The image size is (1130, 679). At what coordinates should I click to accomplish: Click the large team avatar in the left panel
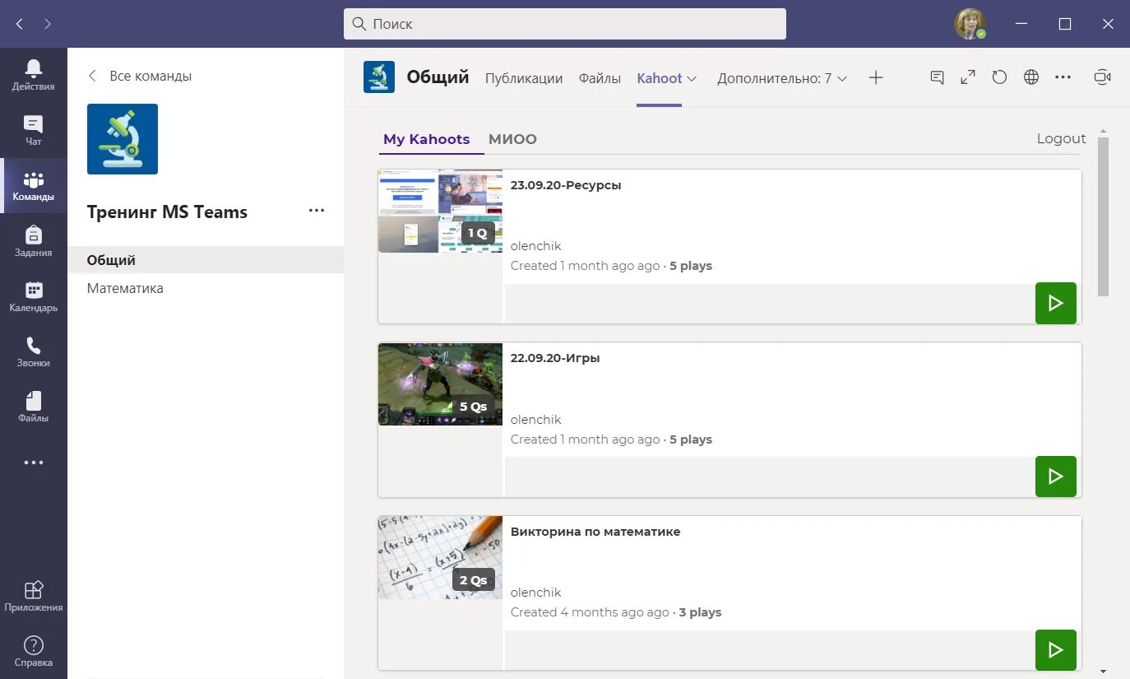click(x=123, y=139)
